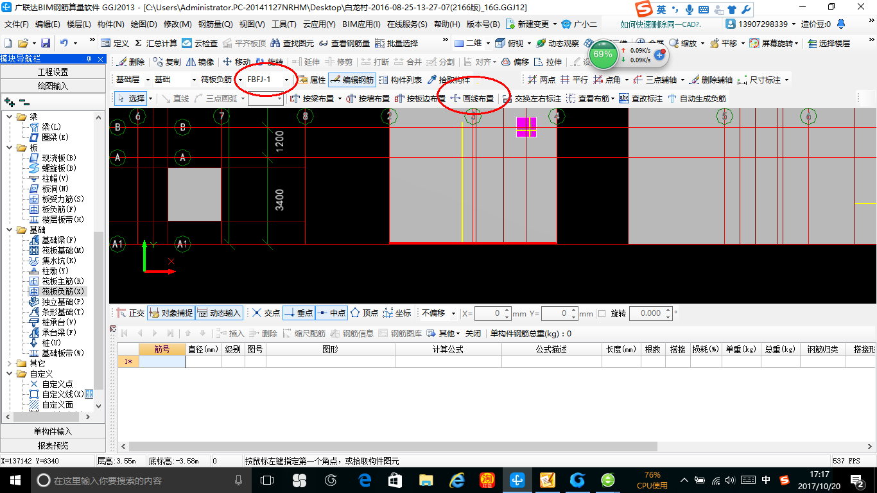Toggle 垂点 perpendicular snap
The image size is (877, 493).
click(x=299, y=313)
